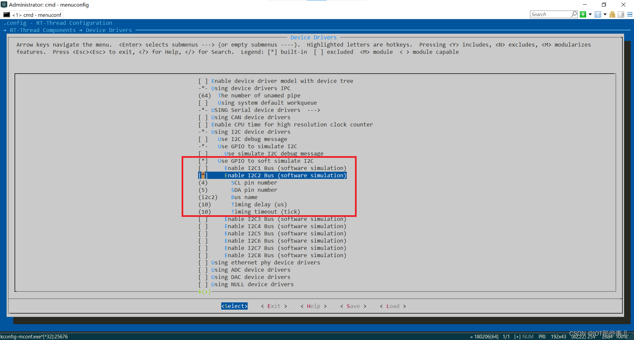Open the dropdown arrow next to the green plus
The width and height of the screenshot is (634, 340).
(590, 15)
